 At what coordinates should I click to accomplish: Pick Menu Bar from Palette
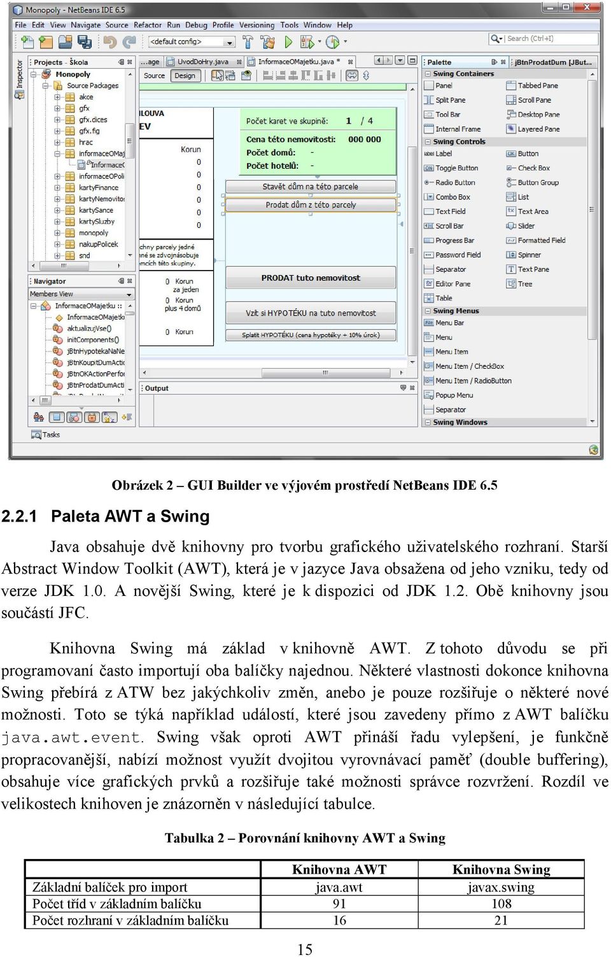coord(444,323)
